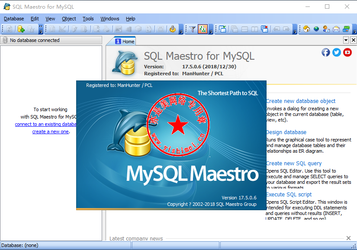Click the '17.5.0.6 (2018/12/30)' version text
Screen dimensions: 357x250
[x=209, y=67]
